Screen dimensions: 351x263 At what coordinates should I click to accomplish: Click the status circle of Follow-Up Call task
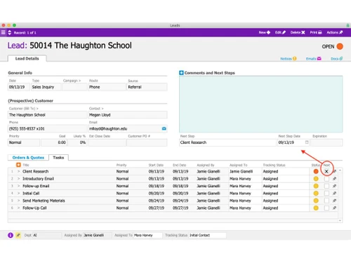tap(316, 208)
